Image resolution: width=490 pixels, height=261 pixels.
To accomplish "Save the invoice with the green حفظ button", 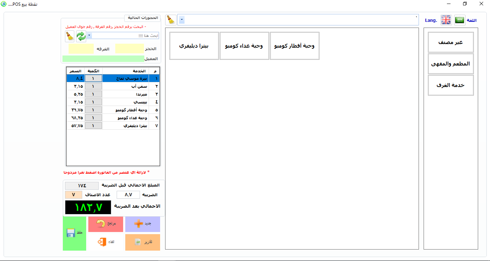I will point(74,233).
